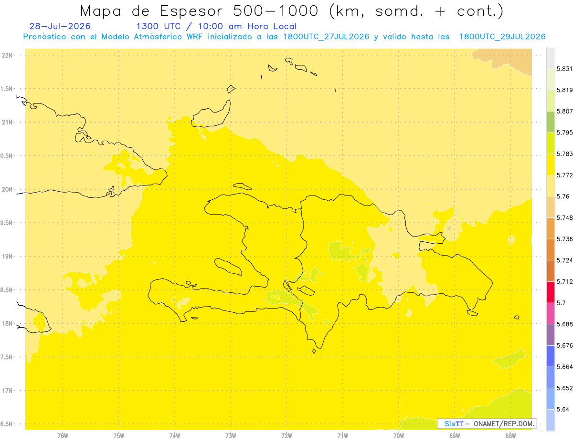Click the legend value '5.807'
The height and width of the screenshot is (442, 573).
click(565, 111)
